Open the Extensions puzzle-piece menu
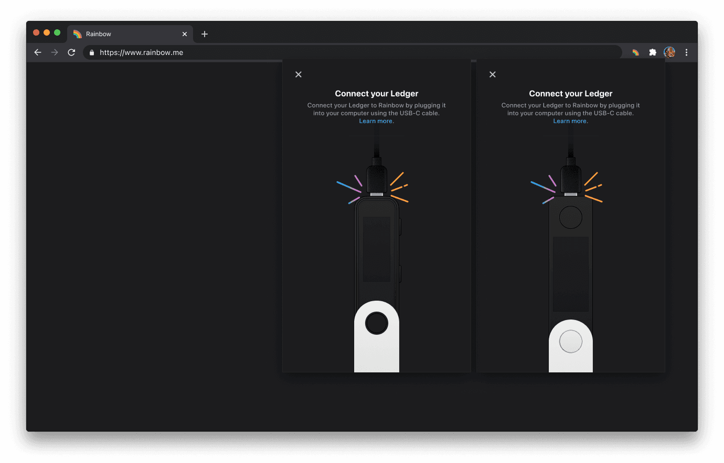Image resolution: width=724 pixels, height=463 pixels. pos(653,52)
